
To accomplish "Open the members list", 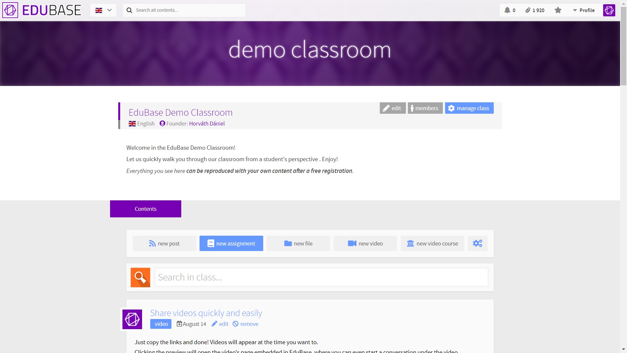I will tap(425, 108).
